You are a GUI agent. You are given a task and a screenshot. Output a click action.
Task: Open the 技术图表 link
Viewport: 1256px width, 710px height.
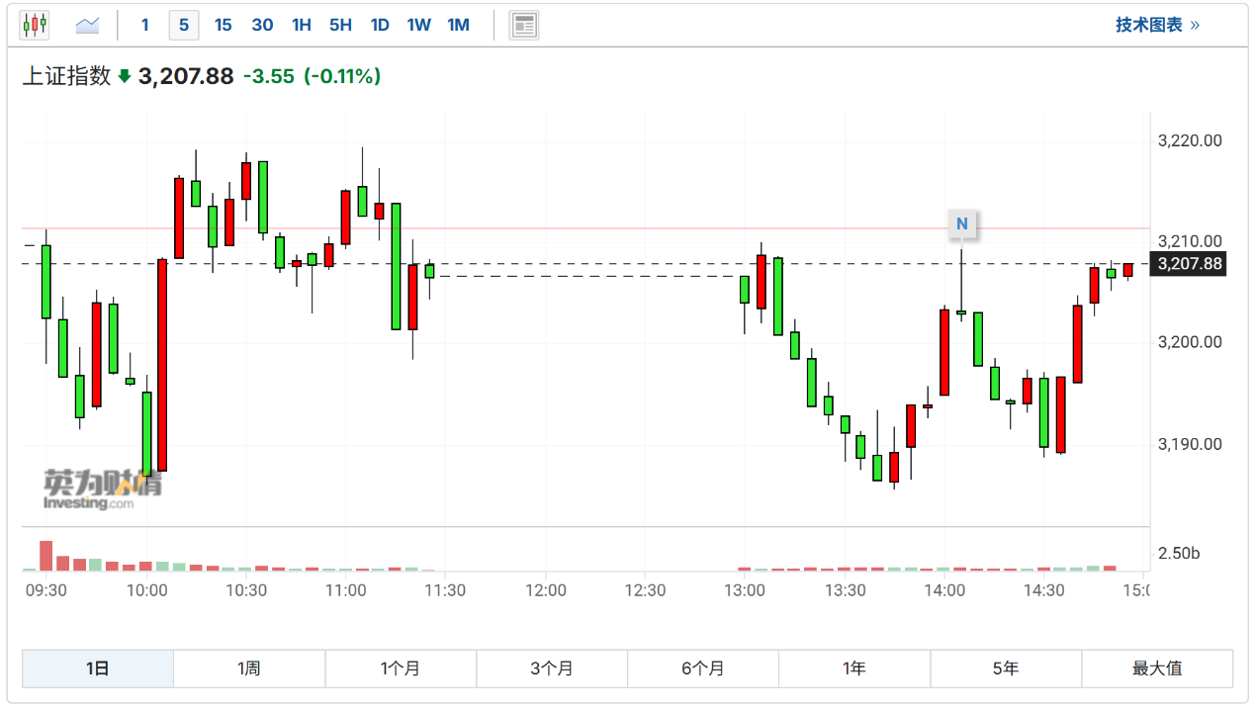[x=1157, y=25]
